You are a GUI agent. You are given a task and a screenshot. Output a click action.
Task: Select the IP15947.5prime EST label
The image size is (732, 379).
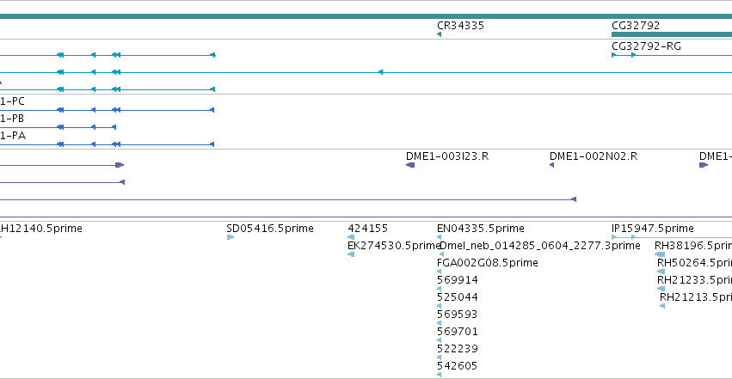click(x=653, y=229)
